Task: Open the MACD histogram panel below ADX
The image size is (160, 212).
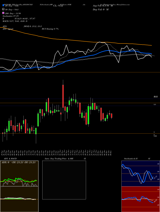Action: [x=19, y=199]
